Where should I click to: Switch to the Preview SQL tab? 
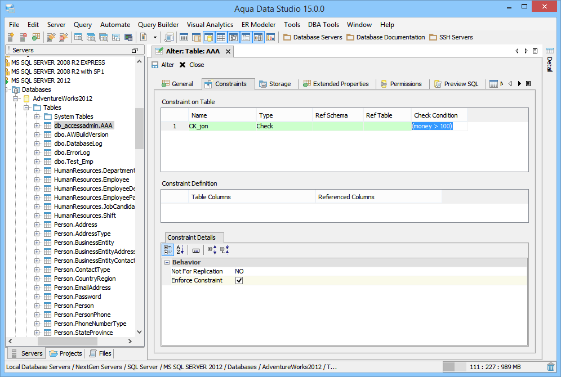click(x=456, y=84)
